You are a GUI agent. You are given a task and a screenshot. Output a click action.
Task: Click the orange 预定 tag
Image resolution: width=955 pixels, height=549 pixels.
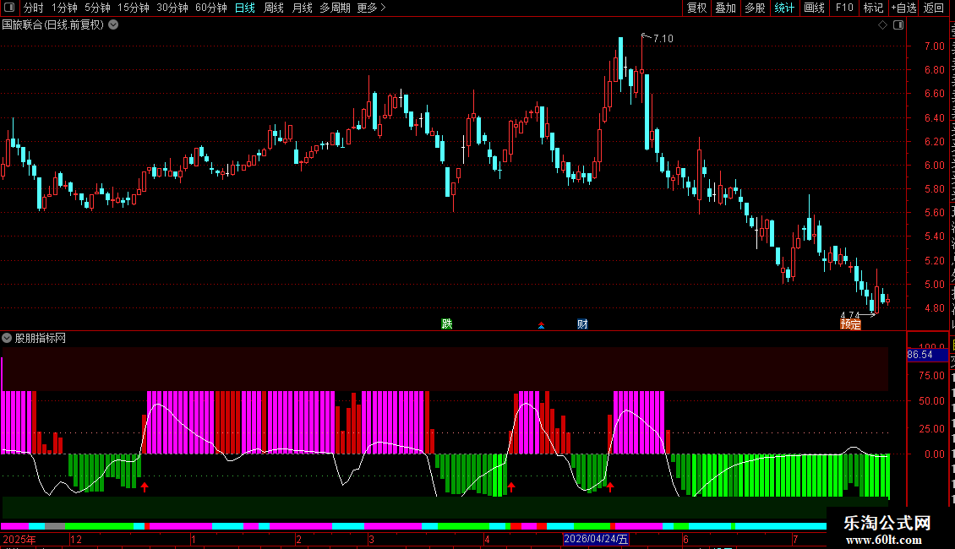[x=851, y=324]
